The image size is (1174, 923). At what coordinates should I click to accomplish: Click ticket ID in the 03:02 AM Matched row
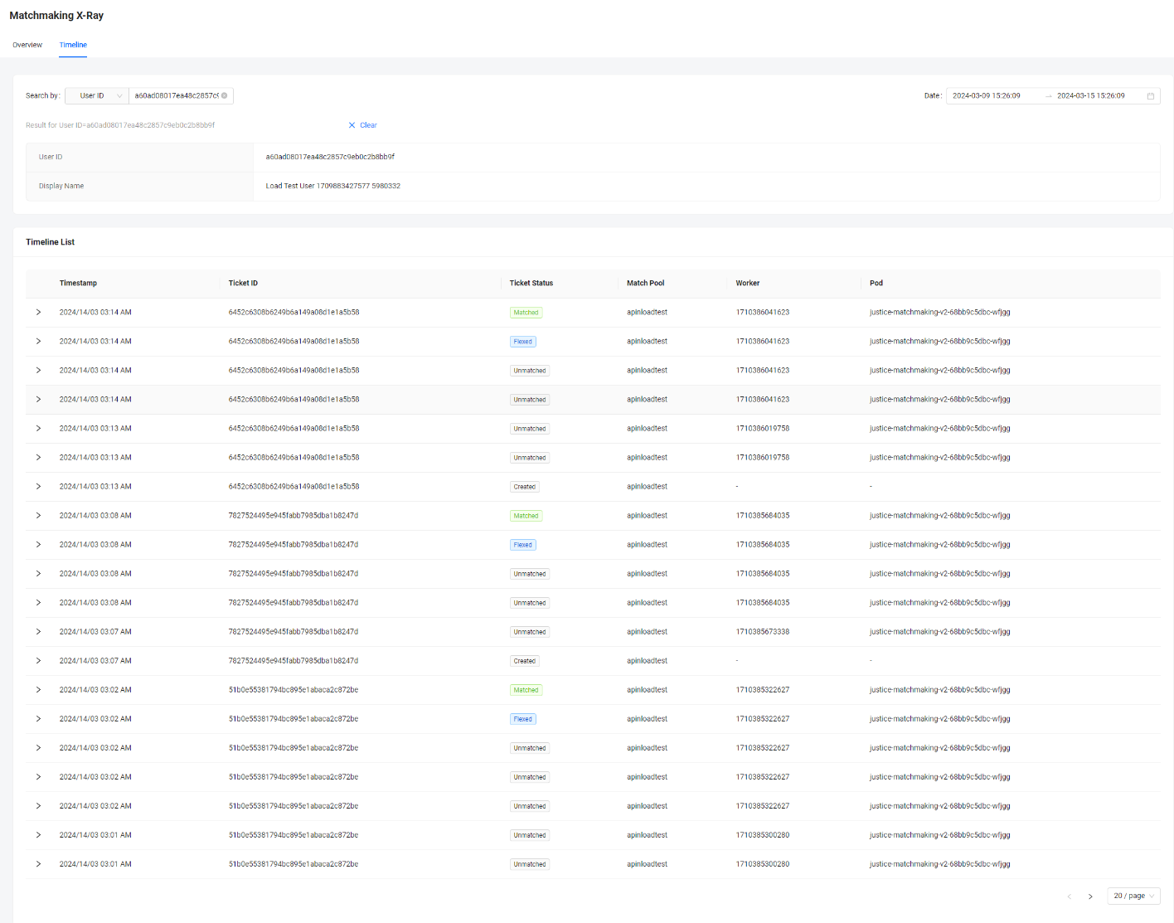(293, 690)
